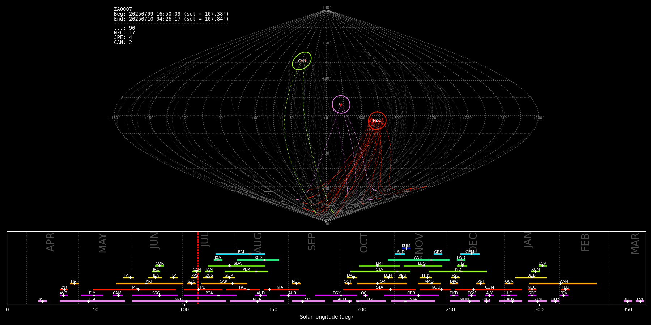Click the PCA shower bar in timeline
The height and width of the screenshot is (325, 651).
click(x=210, y=295)
